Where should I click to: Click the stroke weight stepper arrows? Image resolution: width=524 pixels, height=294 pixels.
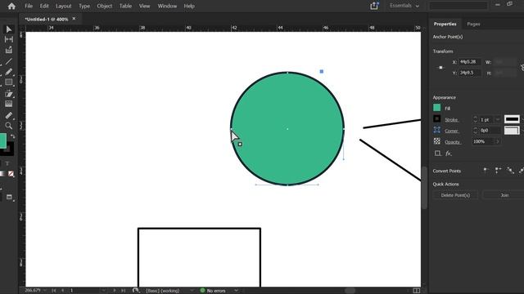475,119
